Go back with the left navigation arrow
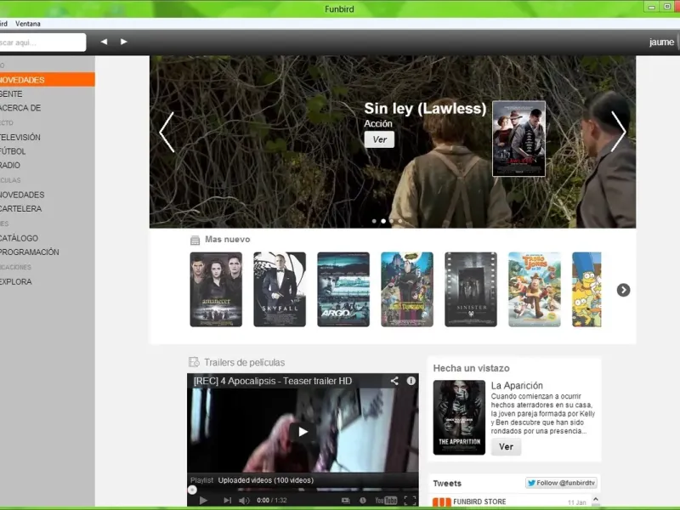The width and height of the screenshot is (680, 510). click(x=104, y=42)
